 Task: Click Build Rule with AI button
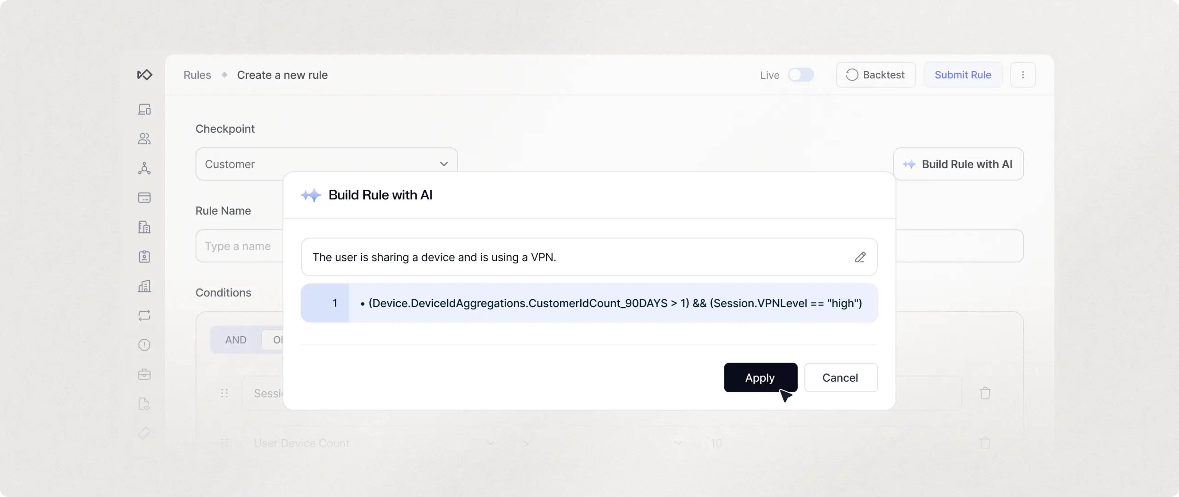(x=958, y=164)
